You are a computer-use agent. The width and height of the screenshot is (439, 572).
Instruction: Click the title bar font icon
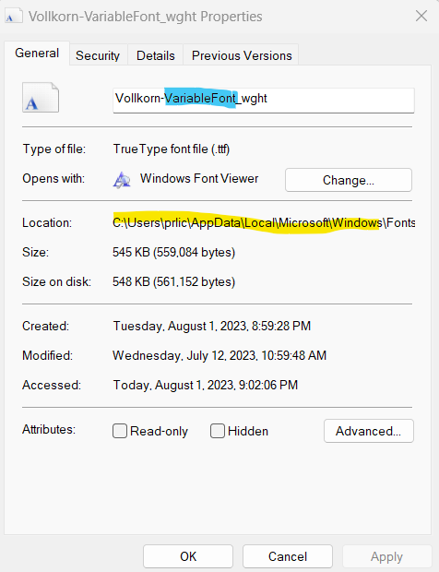point(14,17)
